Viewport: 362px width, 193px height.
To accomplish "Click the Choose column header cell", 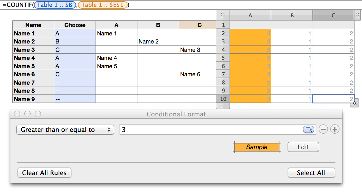I will pos(75,25).
